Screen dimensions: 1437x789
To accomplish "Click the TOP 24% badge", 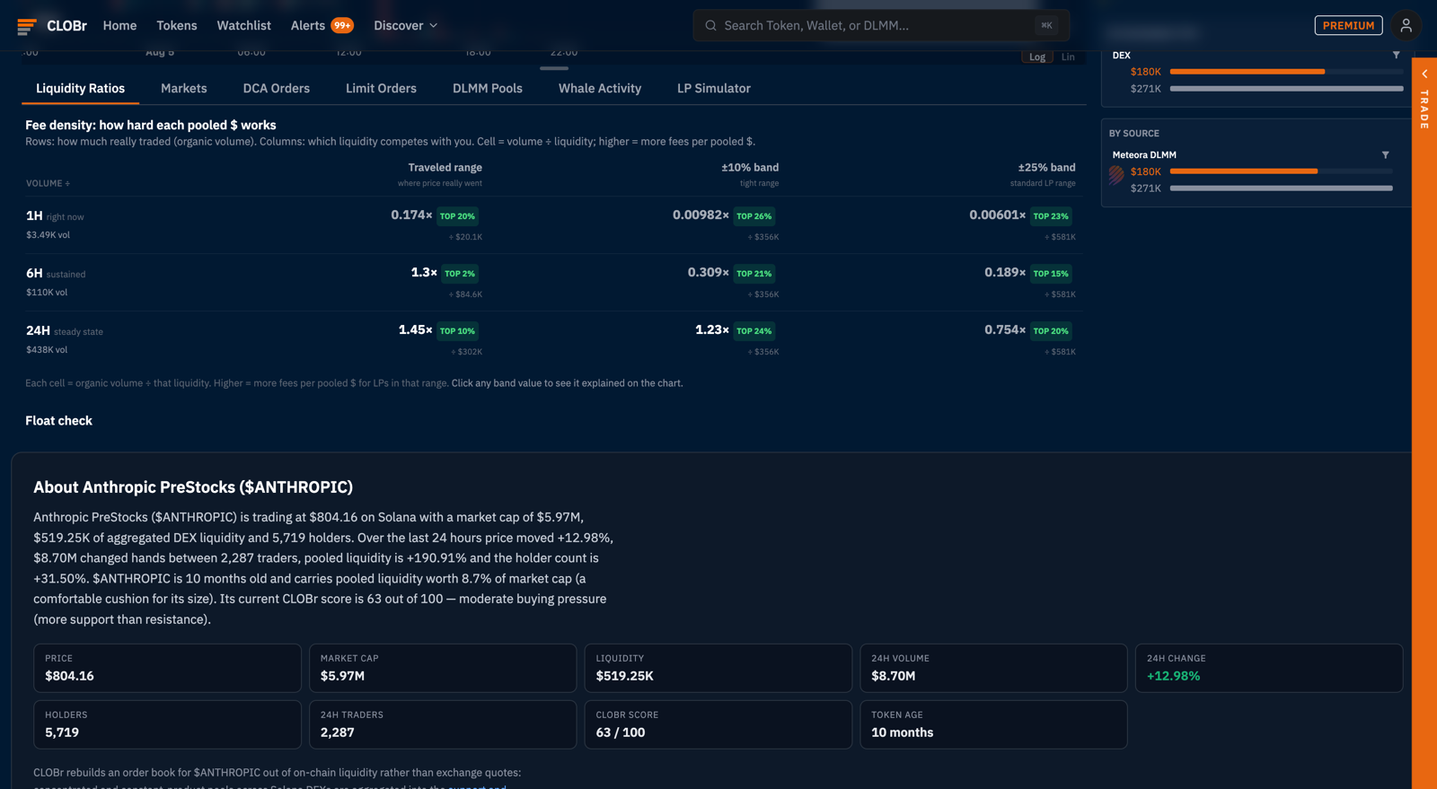I will pyautogui.click(x=754, y=331).
